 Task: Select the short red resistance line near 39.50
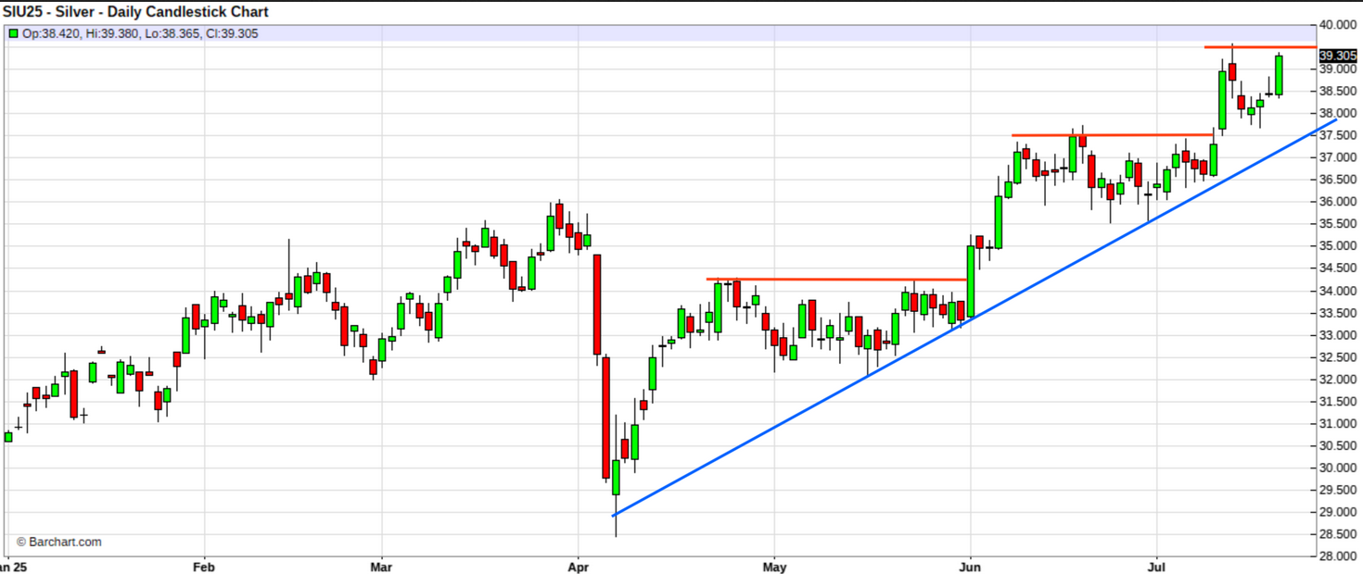tap(1259, 46)
